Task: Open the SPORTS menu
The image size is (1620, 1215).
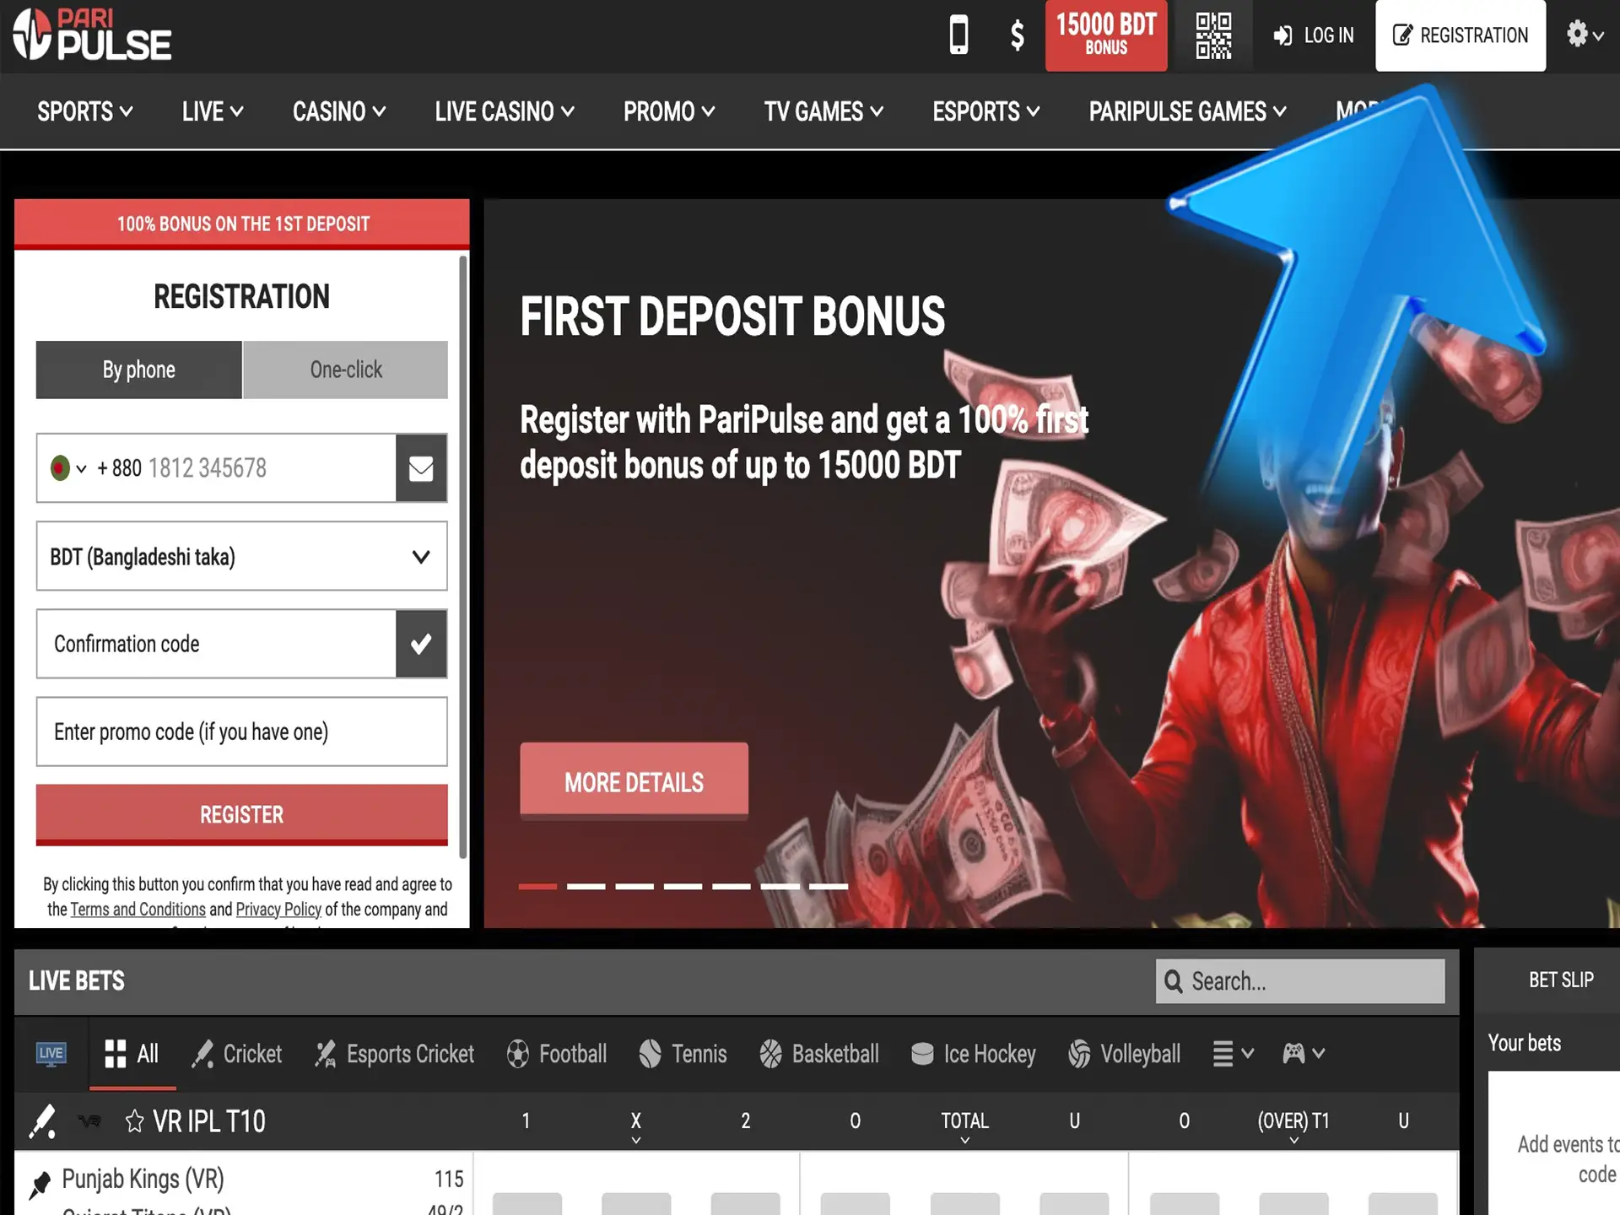Action: 85,111
